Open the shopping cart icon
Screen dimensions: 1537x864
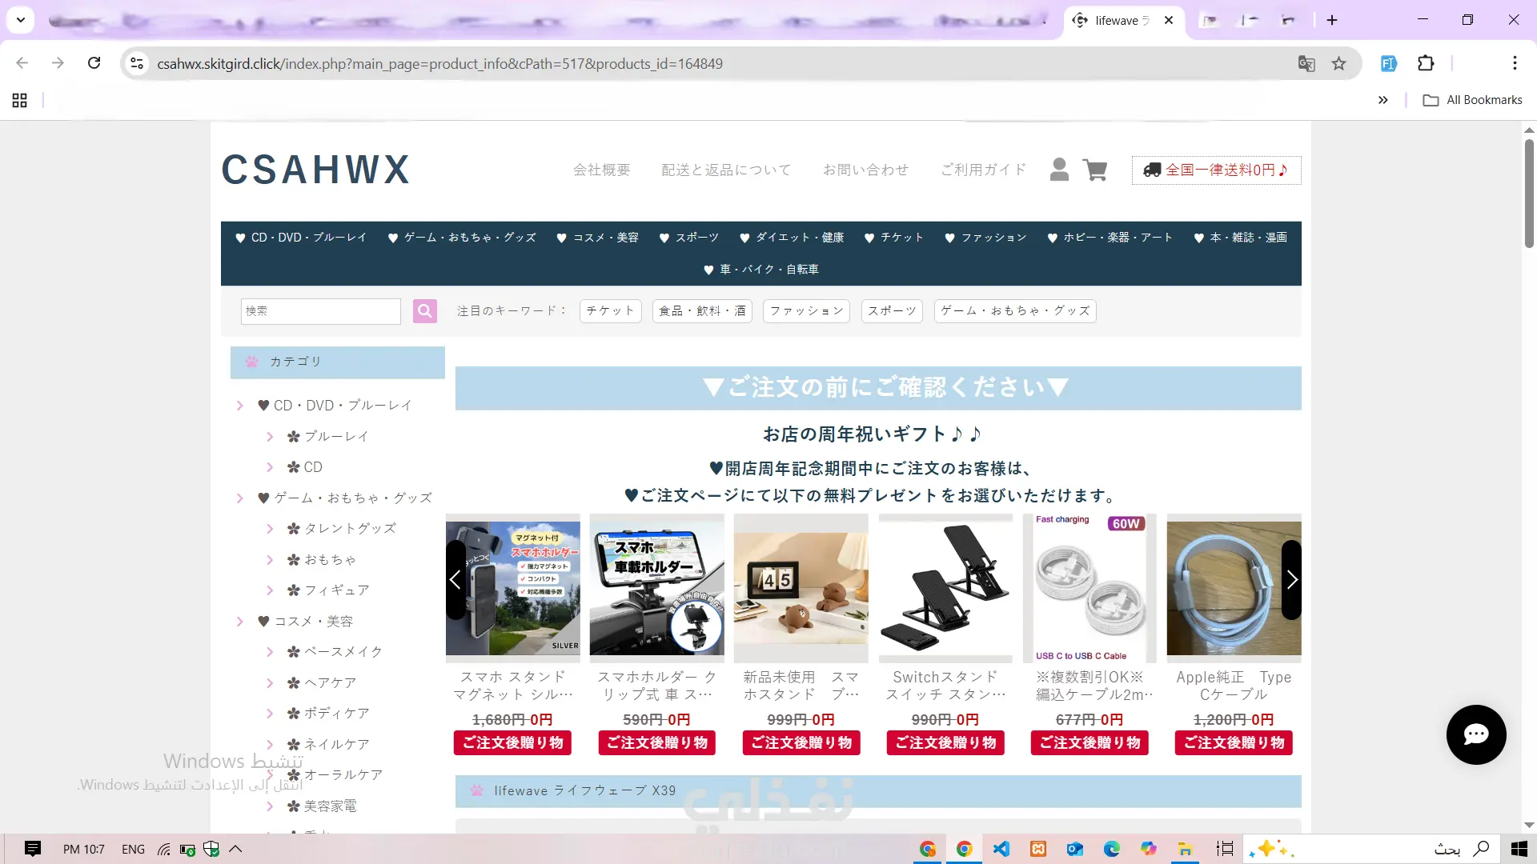[1094, 170]
